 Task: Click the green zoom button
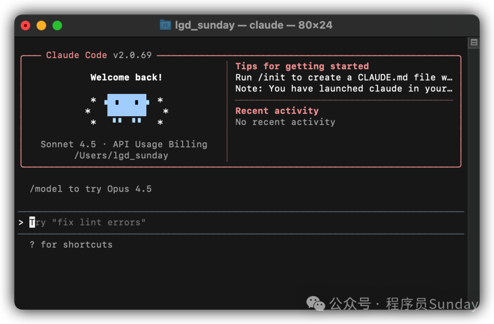tap(57, 26)
